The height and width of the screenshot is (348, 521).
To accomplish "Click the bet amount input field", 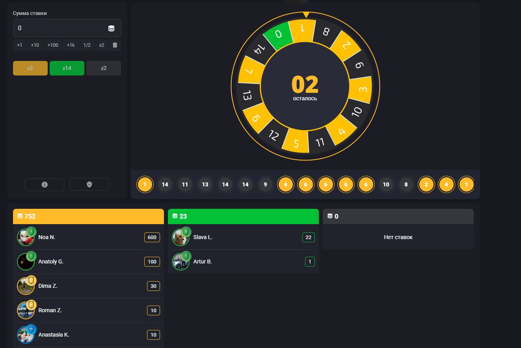I will click(x=59, y=28).
